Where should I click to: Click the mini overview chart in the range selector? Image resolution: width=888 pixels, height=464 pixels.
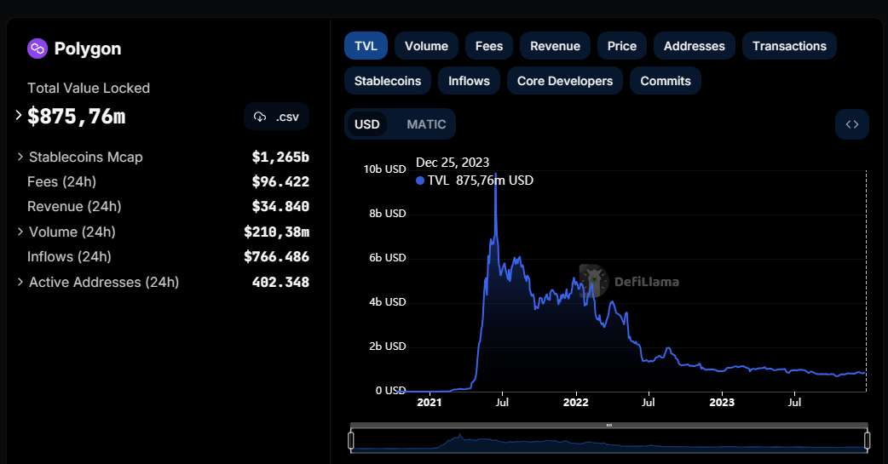point(608,441)
